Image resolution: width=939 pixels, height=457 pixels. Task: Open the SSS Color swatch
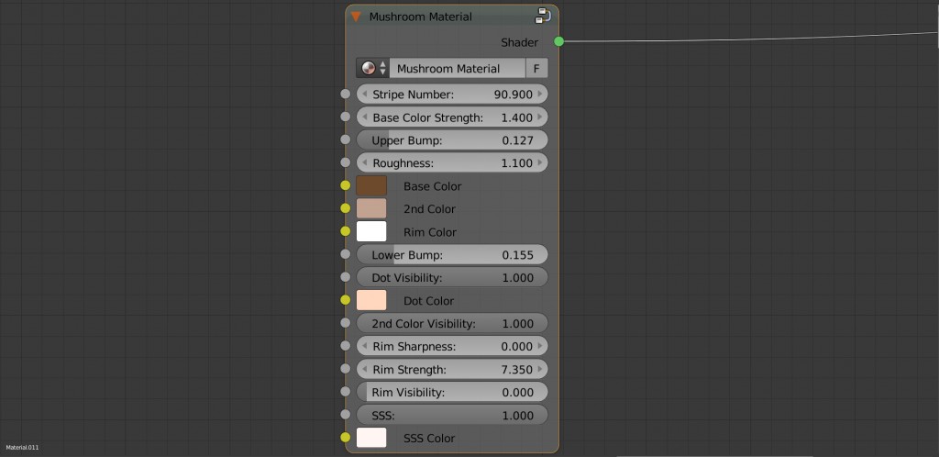pos(371,438)
